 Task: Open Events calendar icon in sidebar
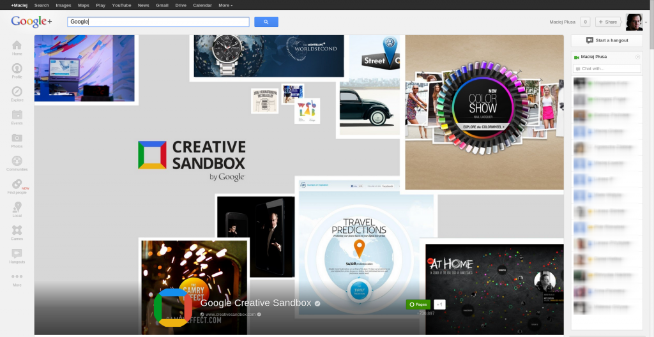[17, 115]
